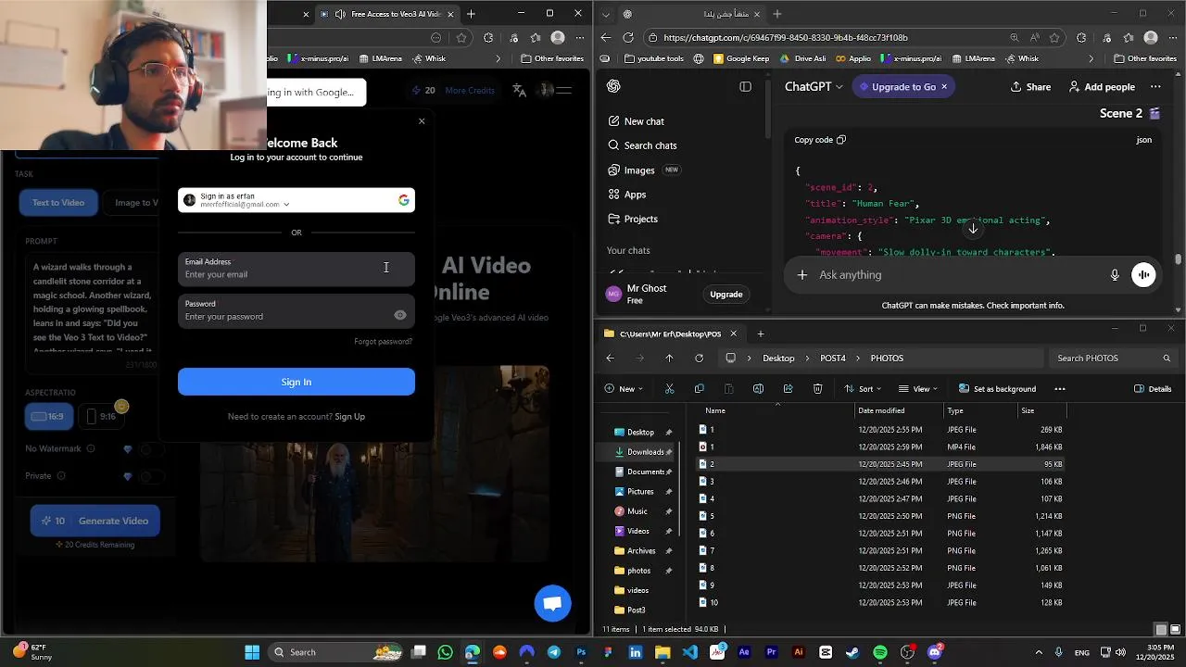Mute the Veo3 browser tab audio icon
The image size is (1186, 667).
(340, 14)
